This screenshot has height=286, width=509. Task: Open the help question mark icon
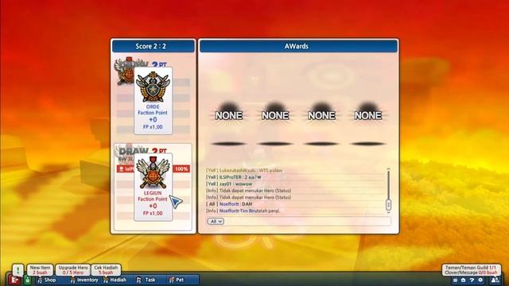(x=472, y=280)
